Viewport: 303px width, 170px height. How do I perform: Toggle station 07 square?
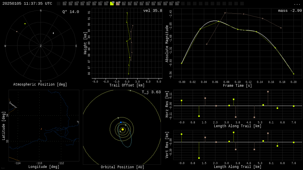coord(100,4)
